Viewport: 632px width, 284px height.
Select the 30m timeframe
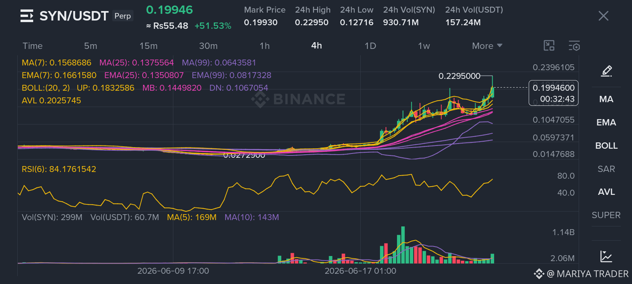click(208, 46)
